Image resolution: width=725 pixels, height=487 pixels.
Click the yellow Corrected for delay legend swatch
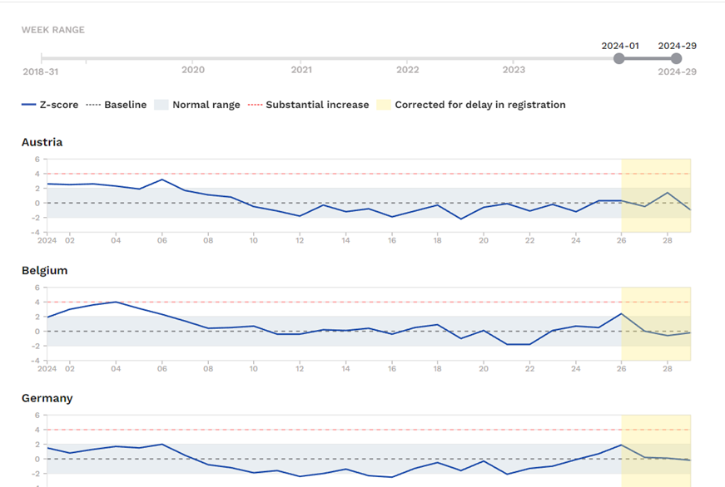(383, 105)
